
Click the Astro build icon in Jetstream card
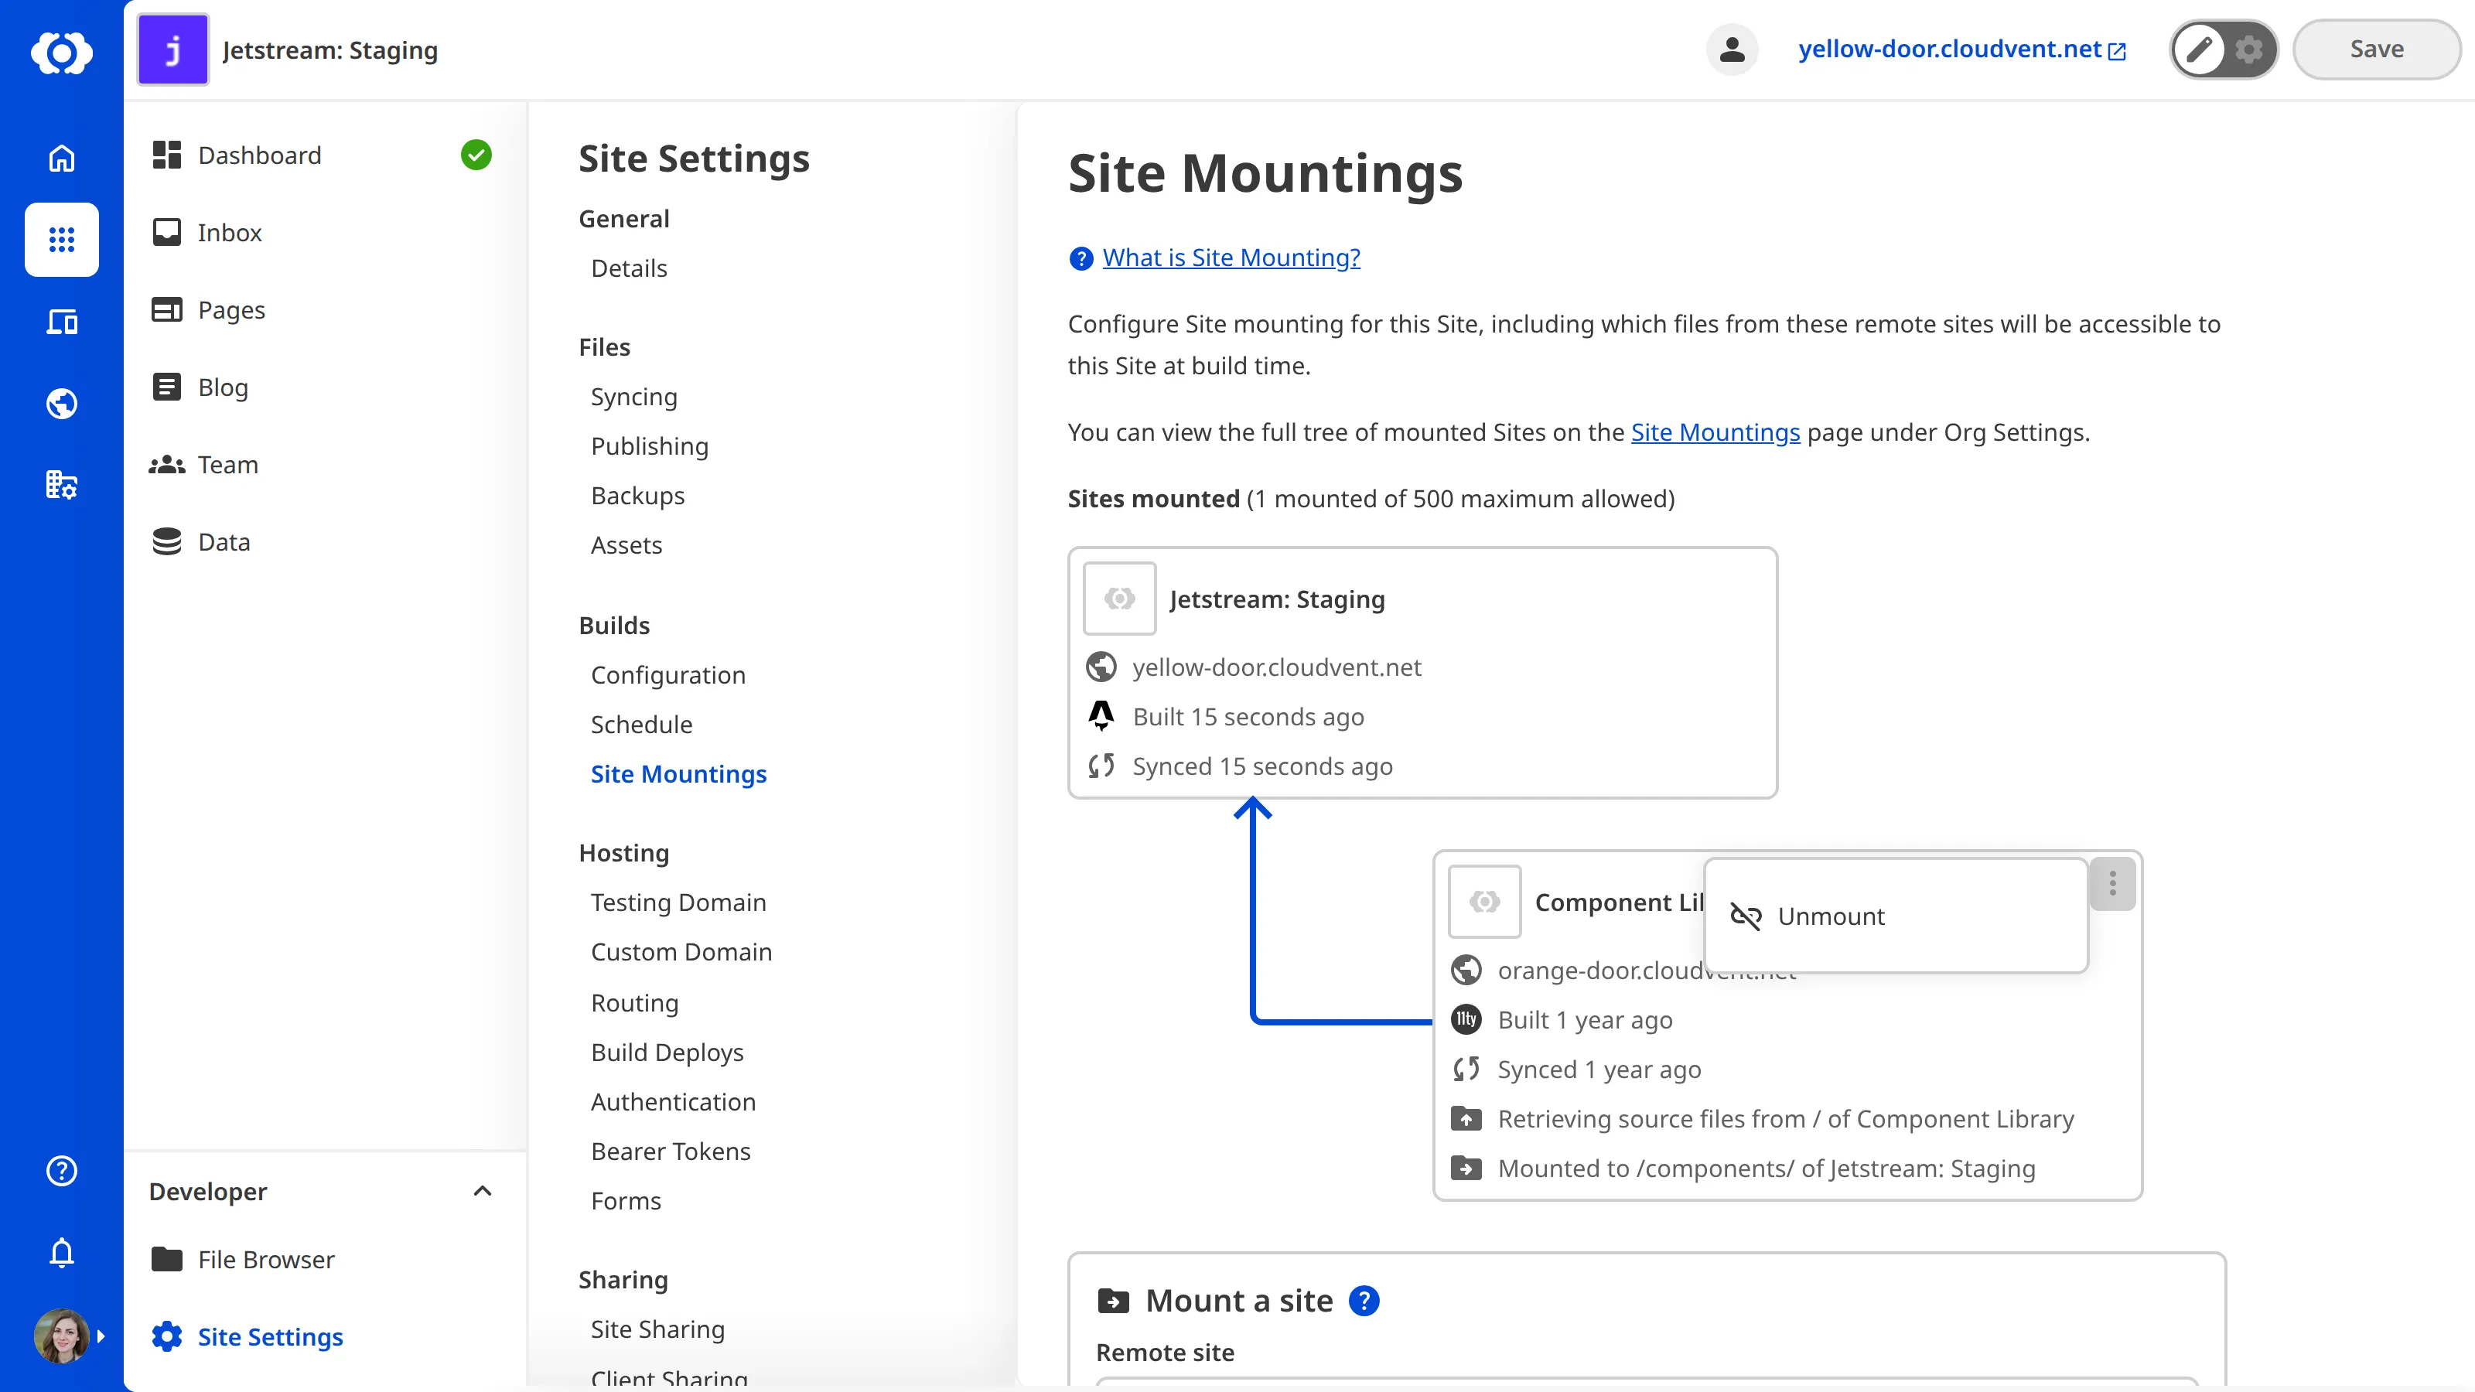click(x=1101, y=715)
